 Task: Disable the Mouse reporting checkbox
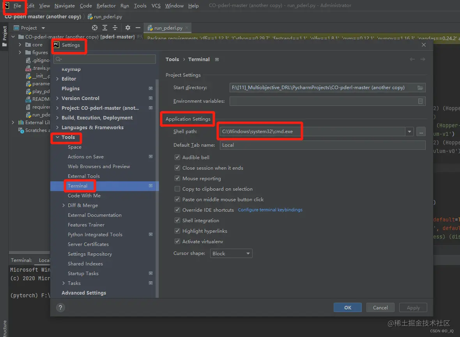click(177, 178)
